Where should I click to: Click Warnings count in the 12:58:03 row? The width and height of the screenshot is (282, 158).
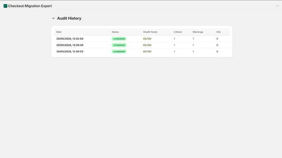click(193, 51)
